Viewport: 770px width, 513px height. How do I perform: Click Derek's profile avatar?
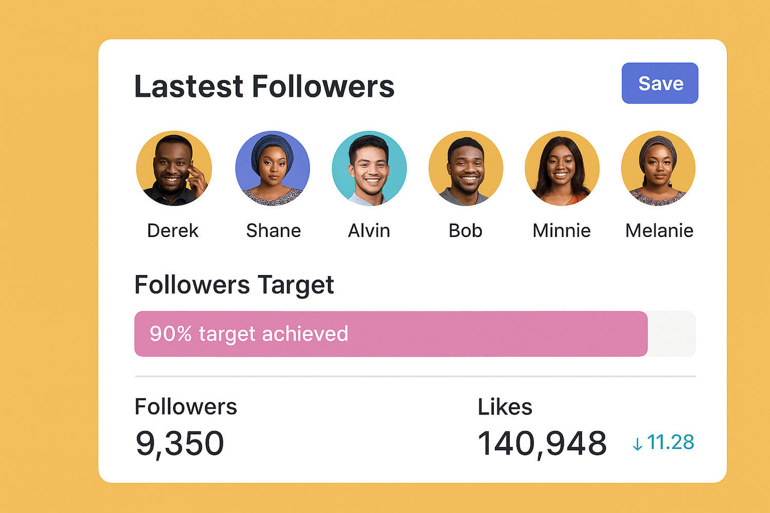point(174,168)
